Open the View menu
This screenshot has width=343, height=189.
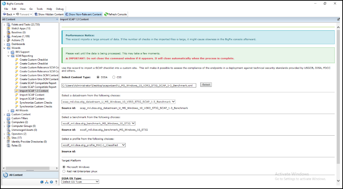click(x=23, y=9)
